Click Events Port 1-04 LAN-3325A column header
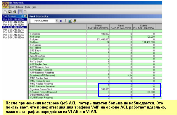This screenshot has width=177, height=115. pos(144,27)
